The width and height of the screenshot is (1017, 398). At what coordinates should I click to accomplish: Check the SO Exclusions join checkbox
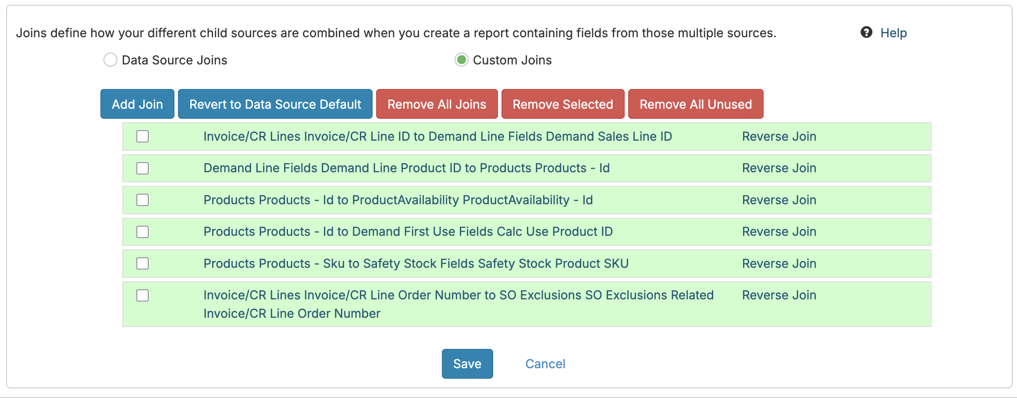[142, 295]
